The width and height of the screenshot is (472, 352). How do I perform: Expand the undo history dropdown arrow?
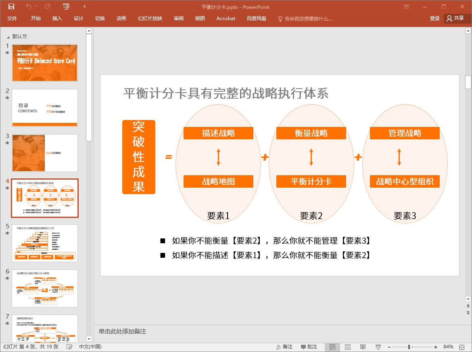point(36,6)
